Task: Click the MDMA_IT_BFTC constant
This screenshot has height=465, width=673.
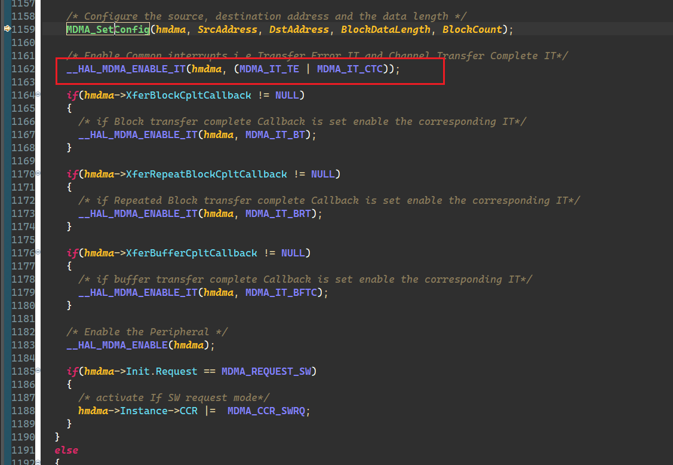Action: (281, 293)
